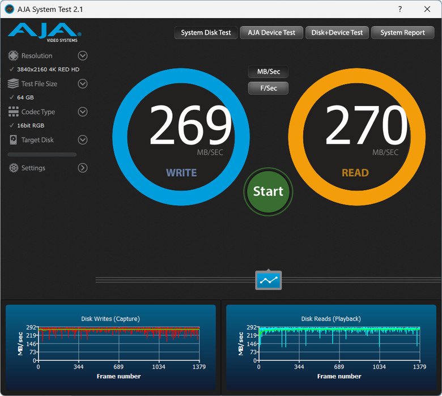Expand the Test File Size dropdown arrow

pyautogui.click(x=83, y=84)
